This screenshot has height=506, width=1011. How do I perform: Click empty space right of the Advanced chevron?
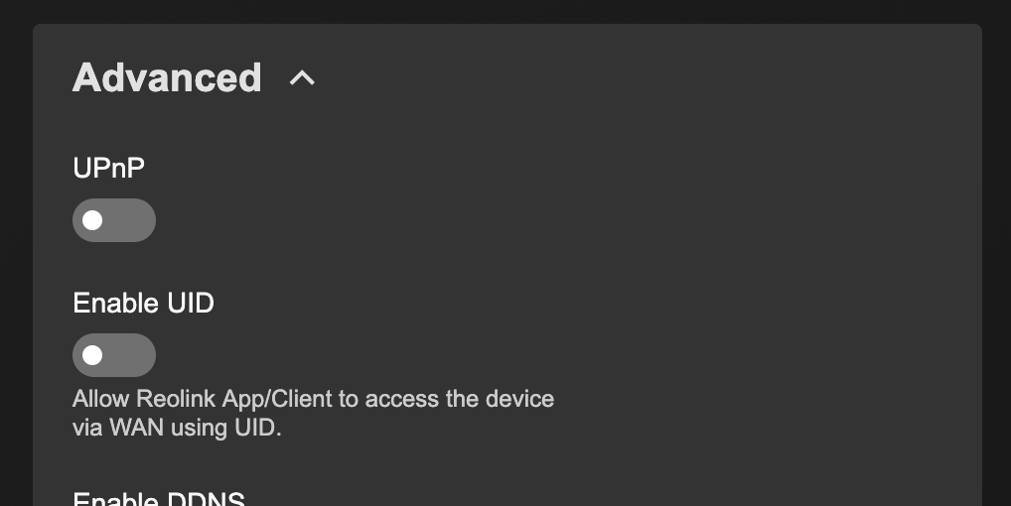click(x=596, y=77)
